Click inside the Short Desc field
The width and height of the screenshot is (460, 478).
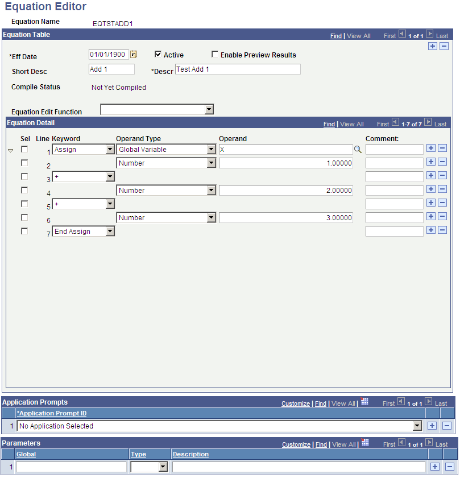click(x=111, y=69)
